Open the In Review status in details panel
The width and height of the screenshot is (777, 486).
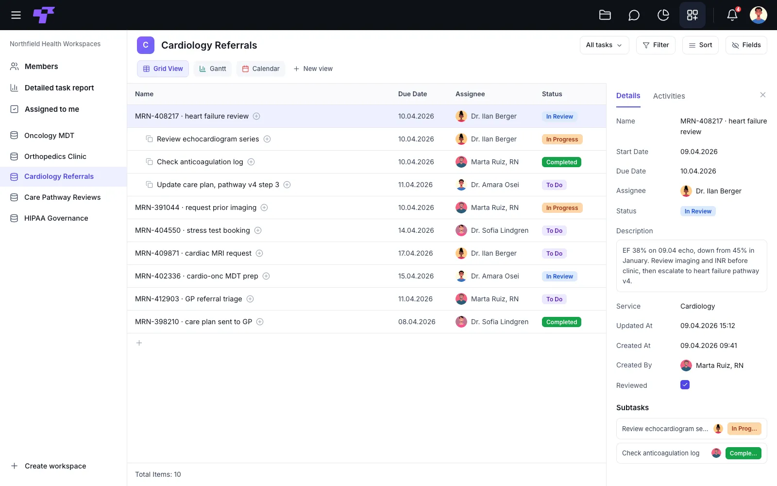click(698, 211)
